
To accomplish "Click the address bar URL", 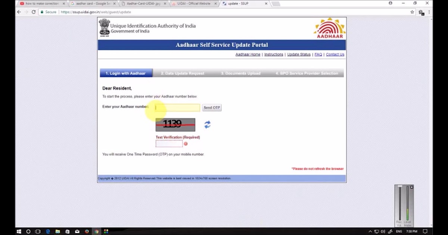I will tap(96, 12).
